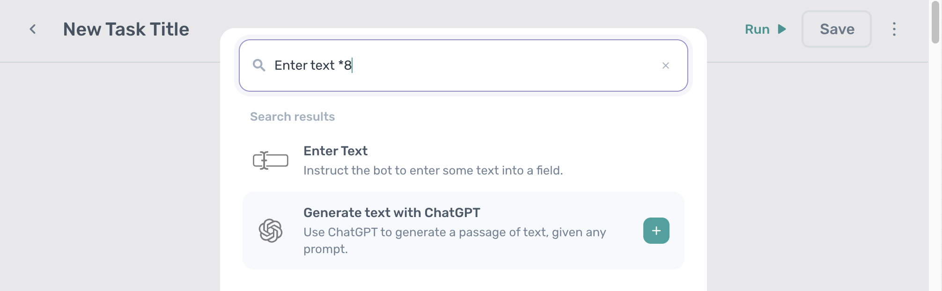The image size is (942, 291).
Task: Click the ChatGPT OpenAI logo icon
Action: [x=270, y=230]
